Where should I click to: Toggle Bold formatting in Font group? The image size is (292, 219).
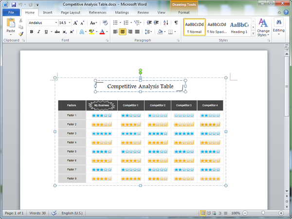coord(32,32)
